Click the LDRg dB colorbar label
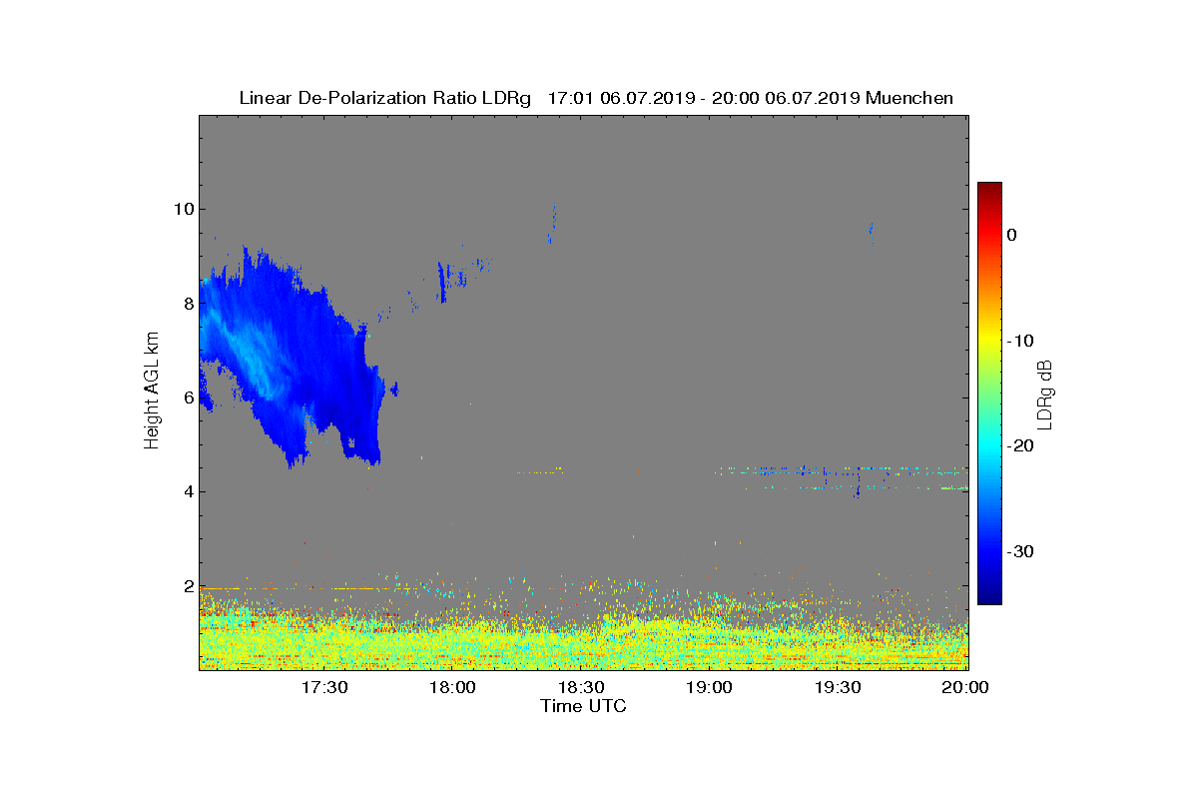Viewport: 1198px width, 799px height. coord(1045,394)
